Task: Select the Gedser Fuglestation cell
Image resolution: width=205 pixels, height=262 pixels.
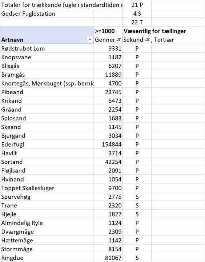Action: pos(47,13)
